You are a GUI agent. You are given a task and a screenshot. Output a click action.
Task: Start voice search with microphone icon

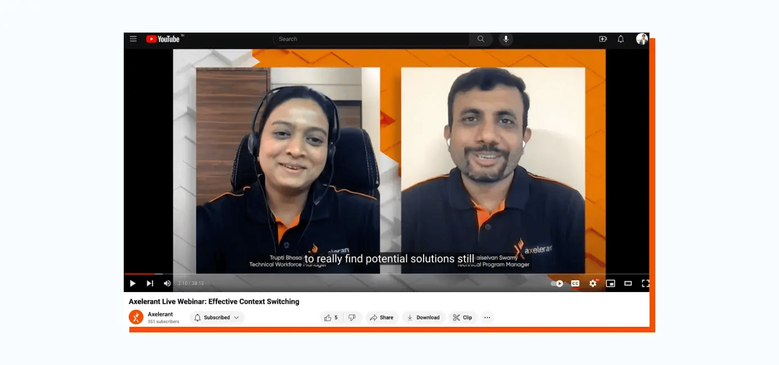click(x=506, y=39)
